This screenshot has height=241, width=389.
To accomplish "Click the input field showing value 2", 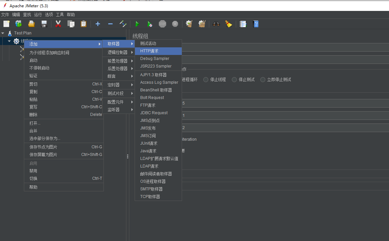I will [x=285, y=128].
